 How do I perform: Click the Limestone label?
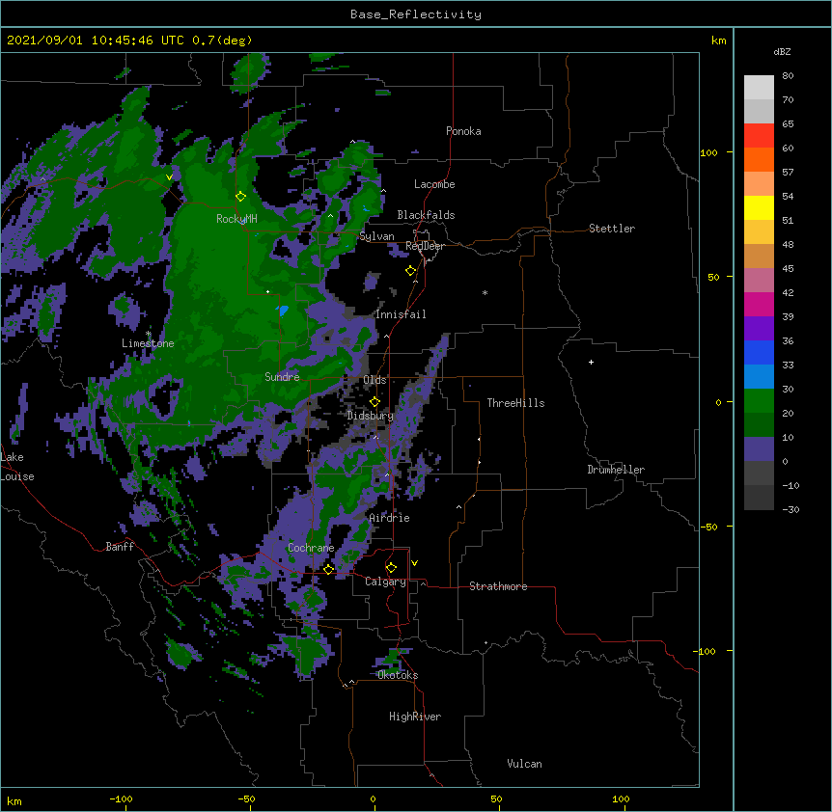tap(148, 343)
